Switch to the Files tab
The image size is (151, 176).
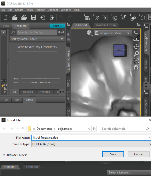click(6, 26)
